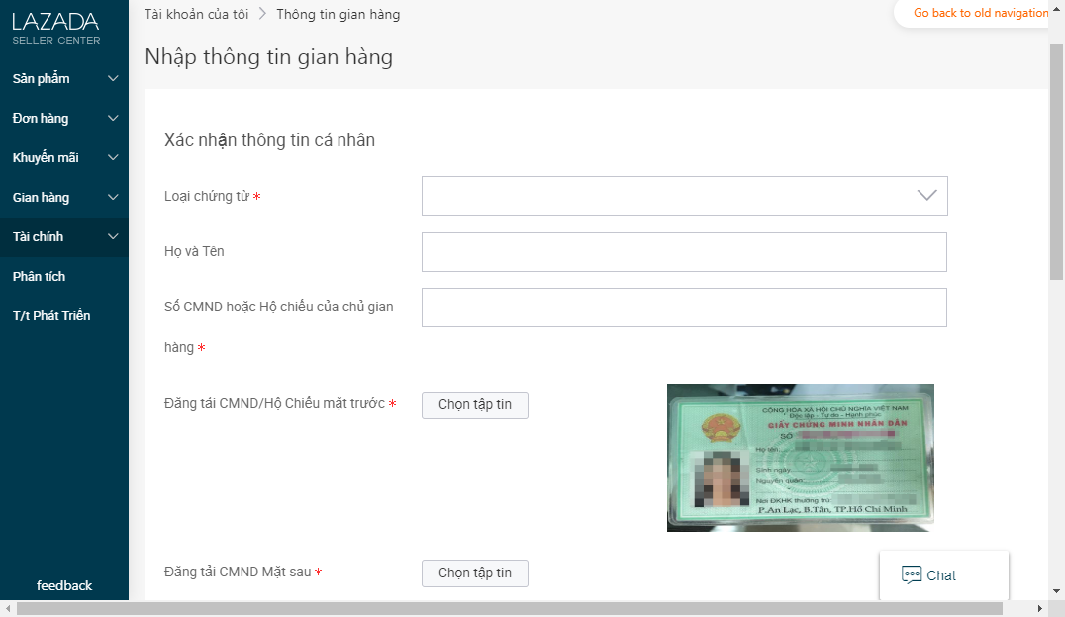Click Chọn tập tin for front ID
Viewport: 1065px width, 617px height.
click(x=475, y=405)
